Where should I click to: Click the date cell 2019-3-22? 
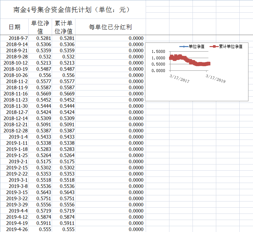(x=14, y=198)
